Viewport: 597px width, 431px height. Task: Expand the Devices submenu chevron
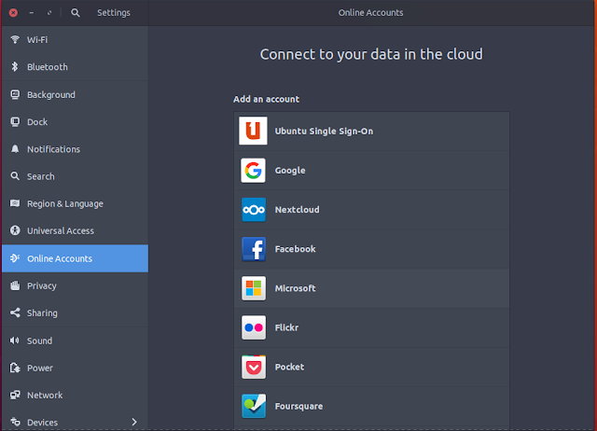(134, 422)
